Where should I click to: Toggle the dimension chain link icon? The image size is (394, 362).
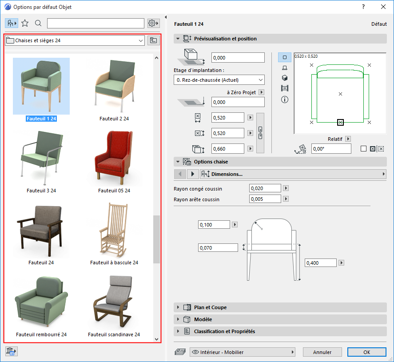[x=261, y=133]
